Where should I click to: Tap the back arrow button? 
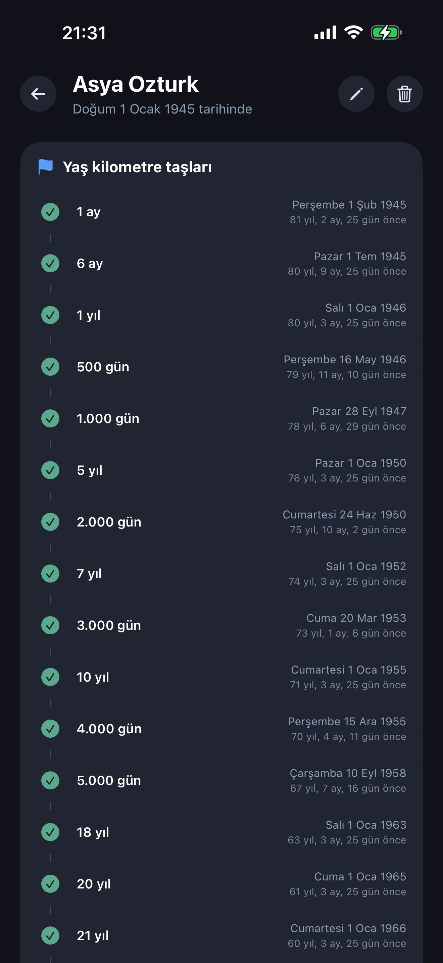[38, 94]
